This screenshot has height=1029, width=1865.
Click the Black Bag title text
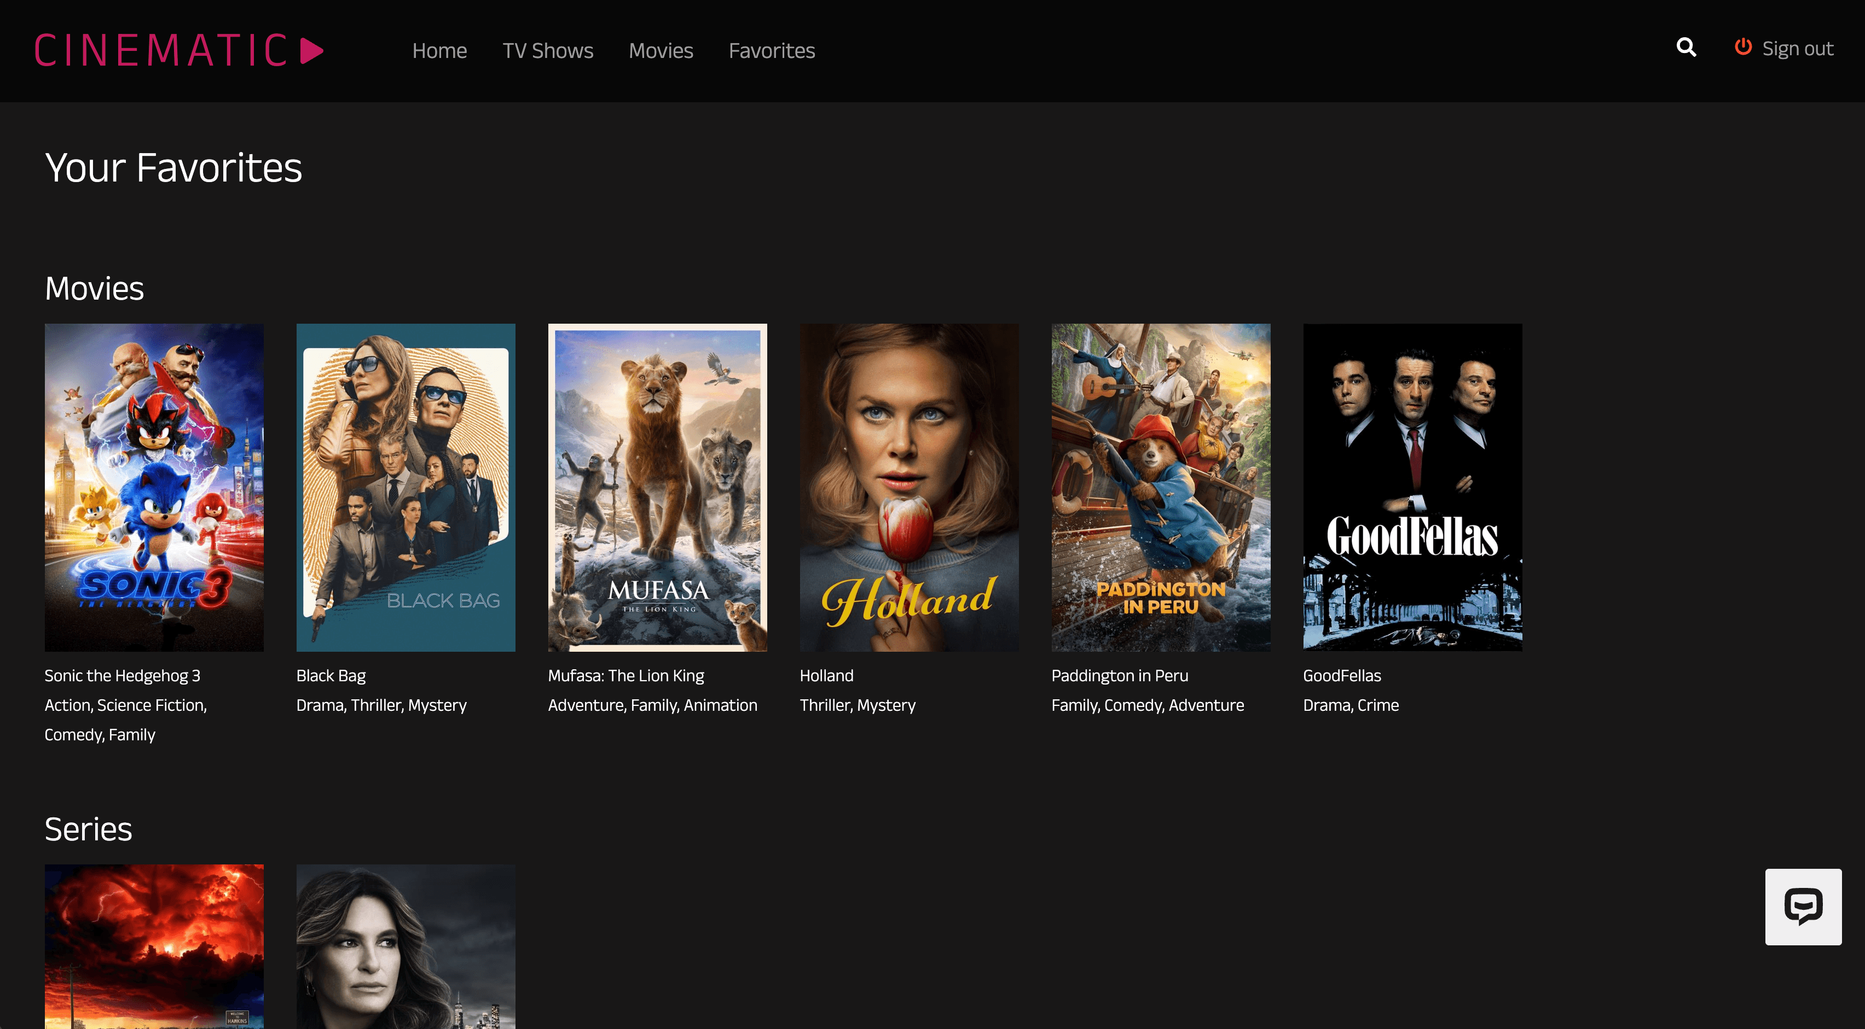pyautogui.click(x=331, y=675)
